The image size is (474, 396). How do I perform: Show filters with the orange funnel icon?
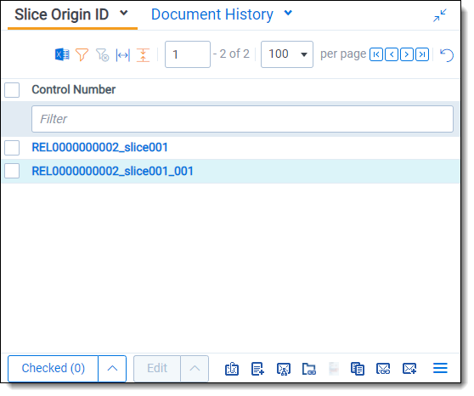point(82,55)
